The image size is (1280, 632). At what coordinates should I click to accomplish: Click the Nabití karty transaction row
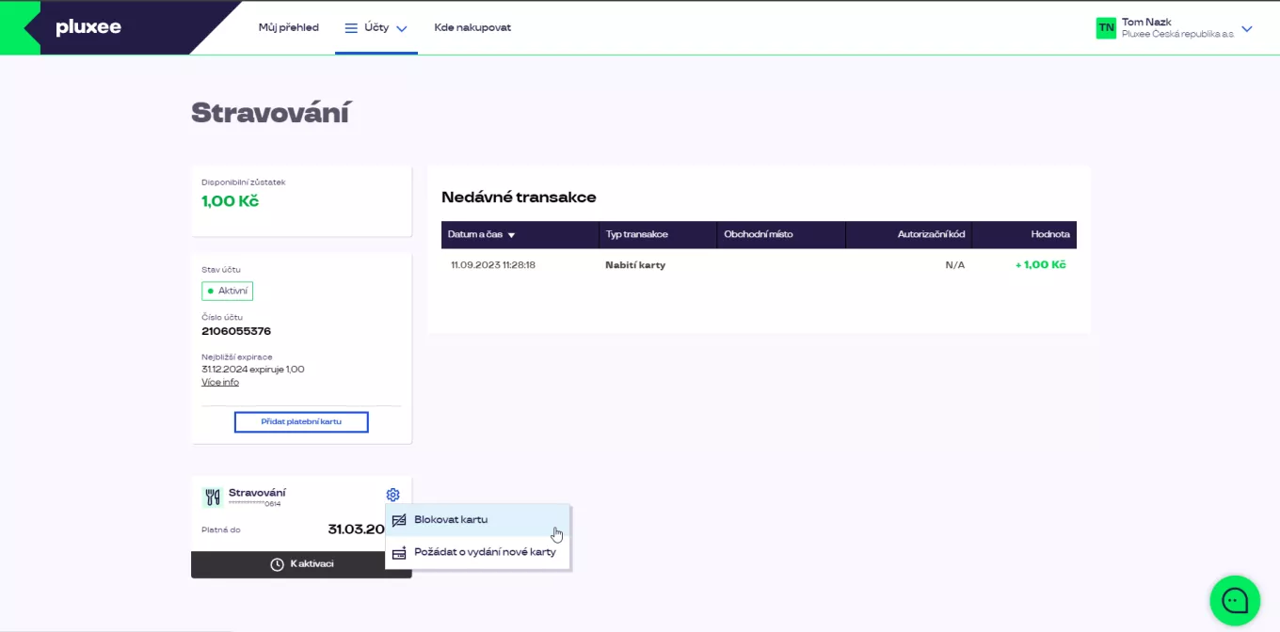pyautogui.click(x=759, y=265)
